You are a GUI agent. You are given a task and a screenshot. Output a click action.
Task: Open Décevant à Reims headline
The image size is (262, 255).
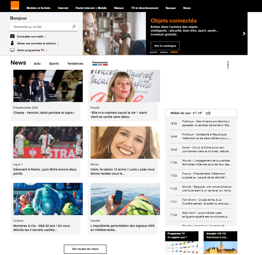(x=45, y=171)
